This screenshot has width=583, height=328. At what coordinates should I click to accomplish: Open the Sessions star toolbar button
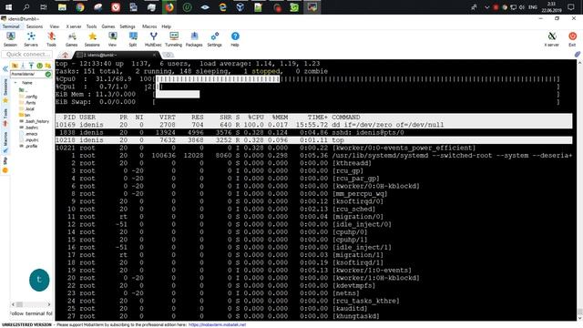(92, 39)
